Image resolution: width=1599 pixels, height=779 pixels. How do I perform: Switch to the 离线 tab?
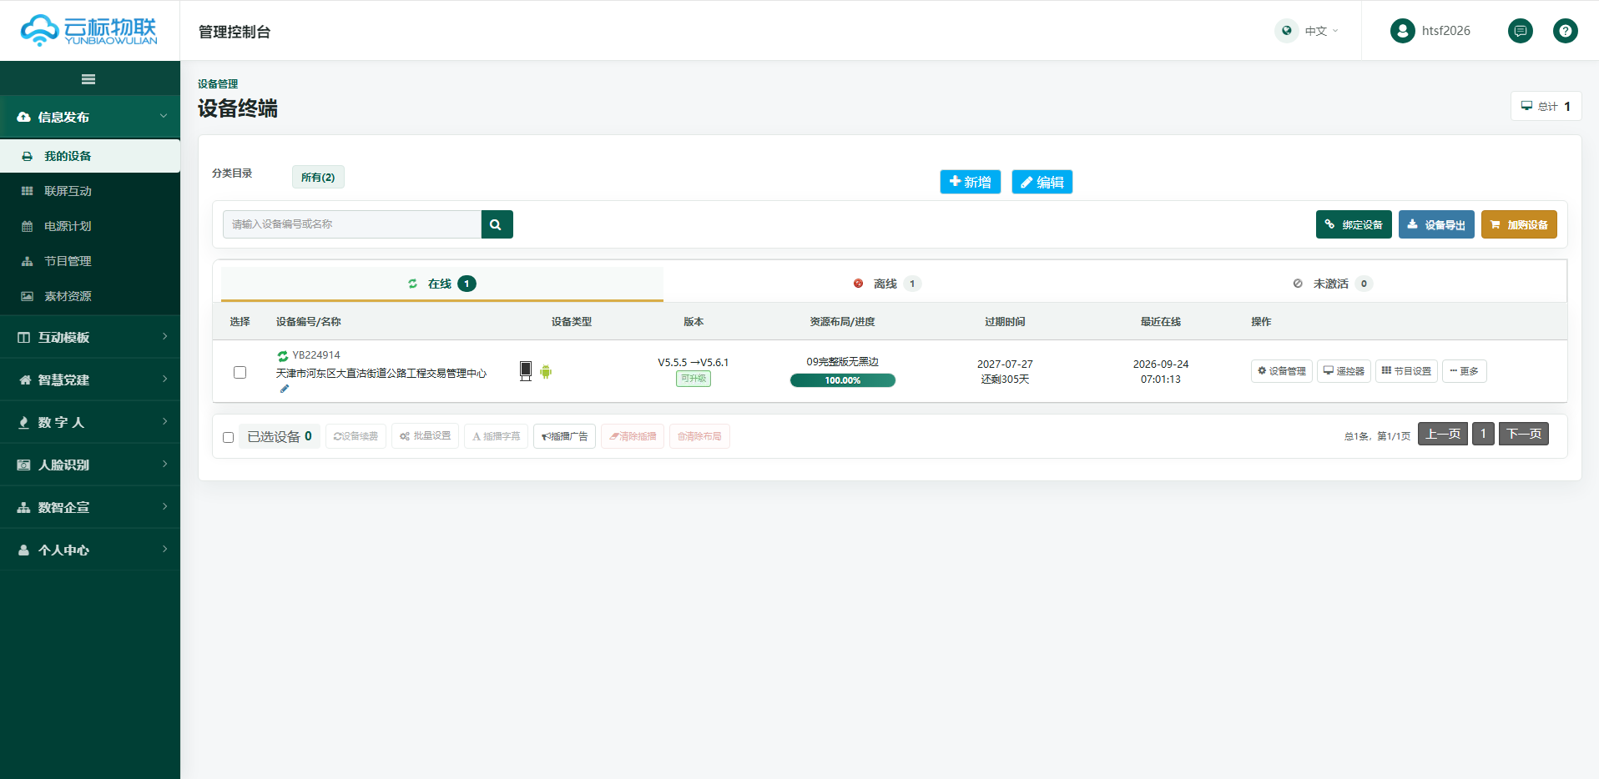tap(886, 284)
